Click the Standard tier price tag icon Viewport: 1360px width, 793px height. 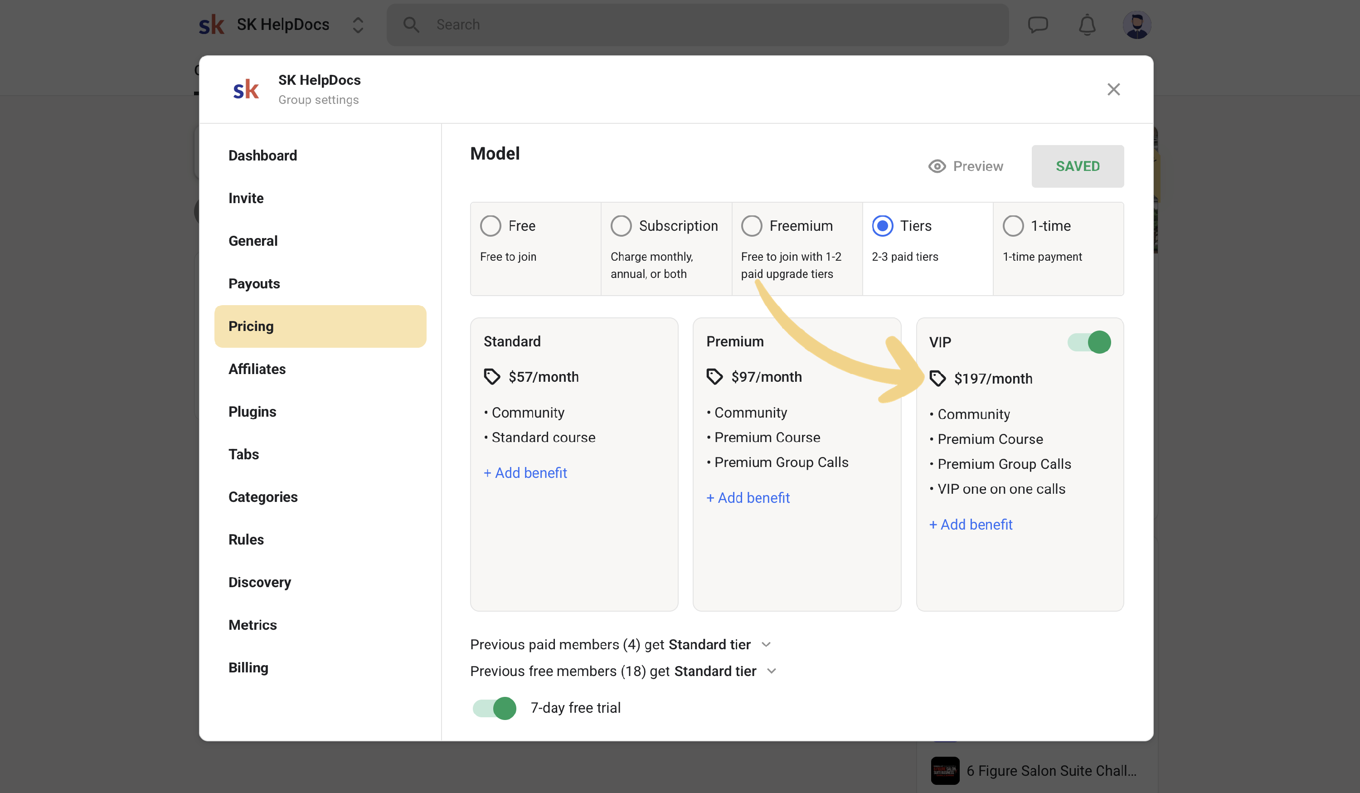pos(492,376)
